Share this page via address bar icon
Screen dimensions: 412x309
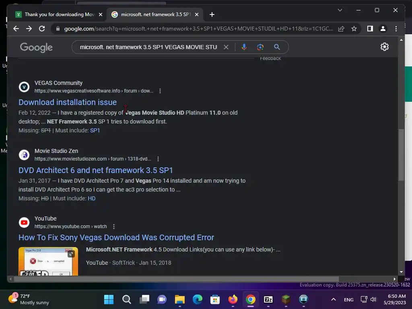[x=341, y=29]
